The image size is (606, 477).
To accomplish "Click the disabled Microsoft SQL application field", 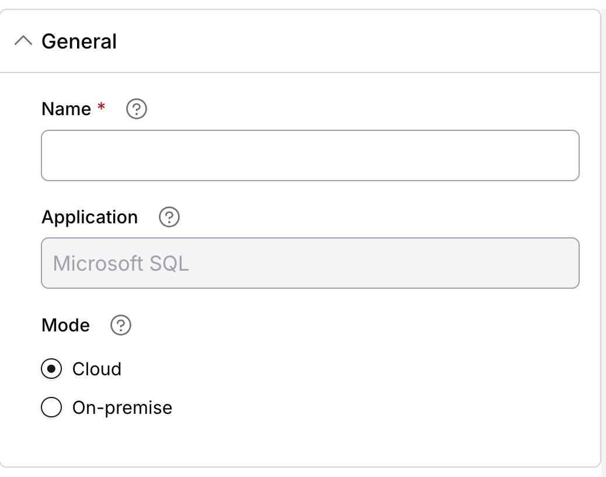I will [x=310, y=263].
